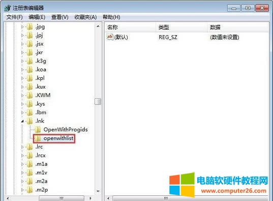
Task: Open the 帮助(H) menu
Action: (111, 17)
